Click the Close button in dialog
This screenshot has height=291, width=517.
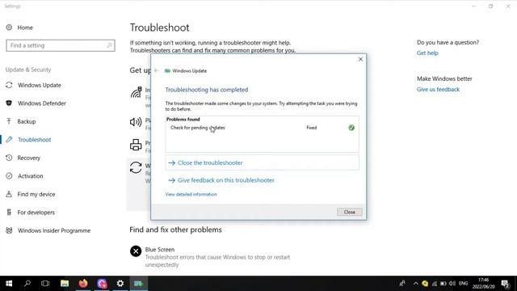coord(350,212)
